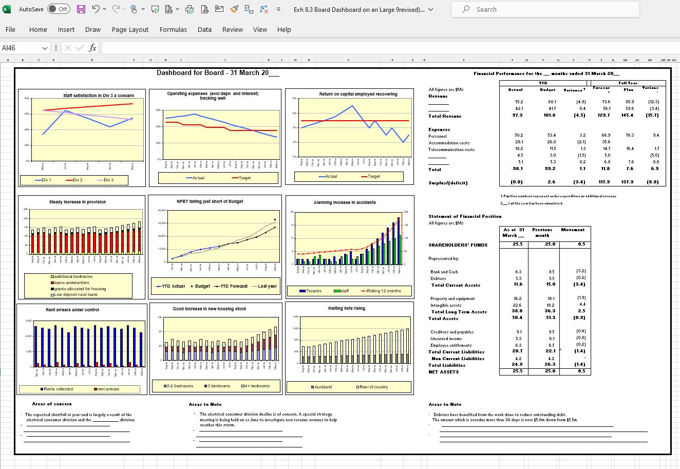The width and height of the screenshot is (680, 469).
Task: Open the File menu
Action: point(10,29)
